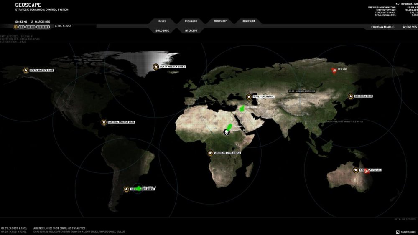Select the green squadron aircraft over the Middle East
The image size is (418, 235).
click(x=242, y=109)
